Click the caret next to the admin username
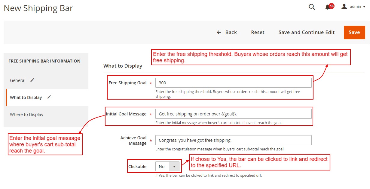Viewport: 370px width, 189px height. 365,7
